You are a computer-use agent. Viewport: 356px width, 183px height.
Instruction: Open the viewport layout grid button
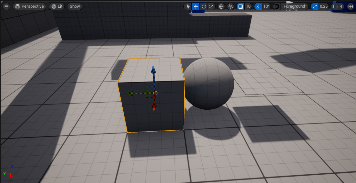pyautogui.click(x=350, y=6)
